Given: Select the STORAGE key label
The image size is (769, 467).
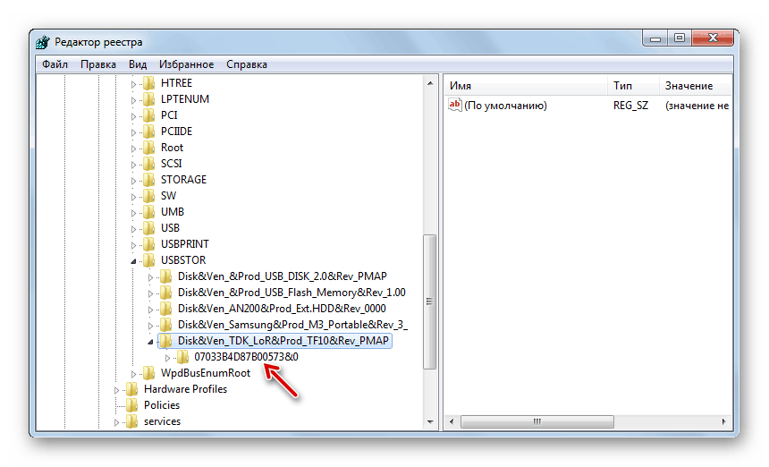Looking at the screenshot, I should click(183, 180).
